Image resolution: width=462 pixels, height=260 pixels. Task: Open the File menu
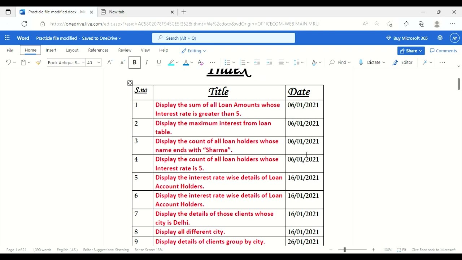[x=10, y=50]
